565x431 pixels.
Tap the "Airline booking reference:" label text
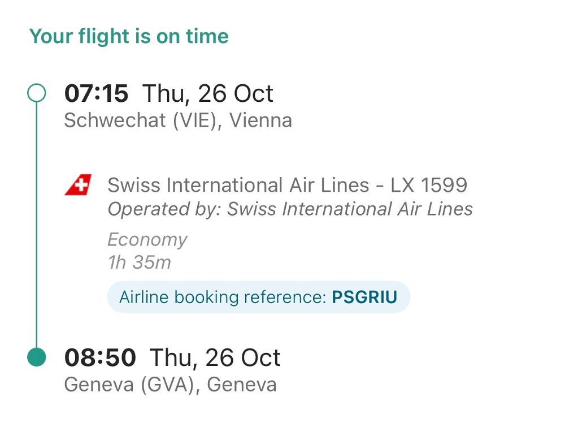pos(223,297)
